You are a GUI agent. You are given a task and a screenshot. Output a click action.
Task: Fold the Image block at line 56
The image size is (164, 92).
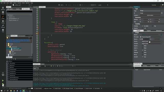click(x=39, y=22)
